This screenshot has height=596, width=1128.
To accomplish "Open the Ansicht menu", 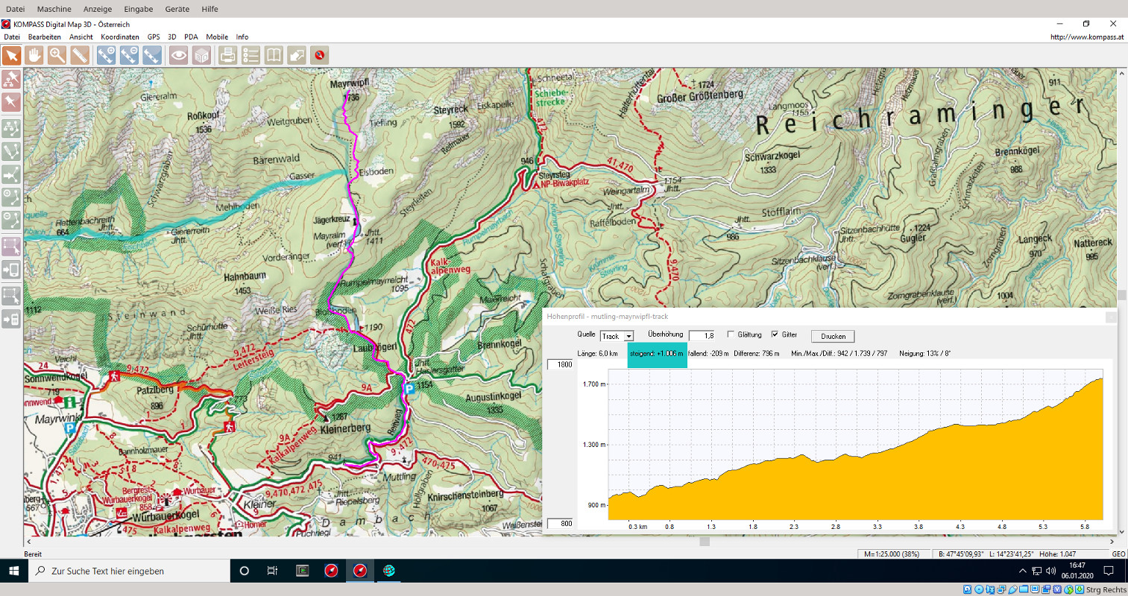I will (81, 37).
